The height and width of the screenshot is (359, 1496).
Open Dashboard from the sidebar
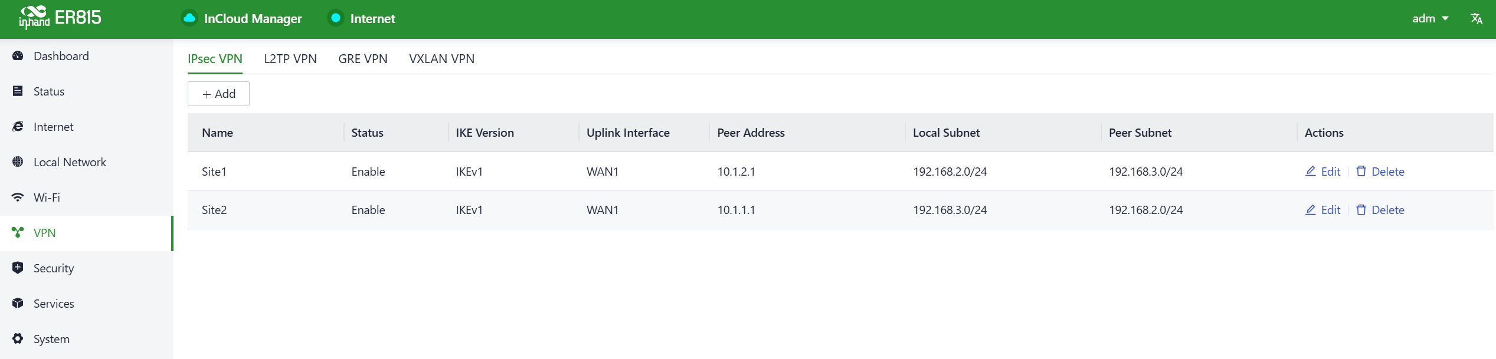point(61,56)
